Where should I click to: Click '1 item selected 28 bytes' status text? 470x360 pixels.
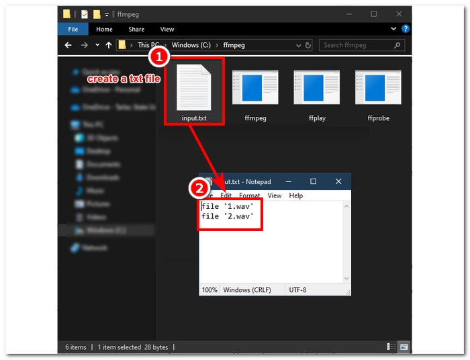[133, 347]
